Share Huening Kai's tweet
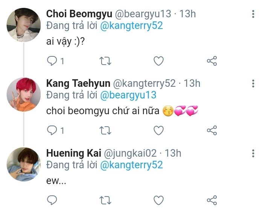271x210 pixels. click(x=212, y=199)
